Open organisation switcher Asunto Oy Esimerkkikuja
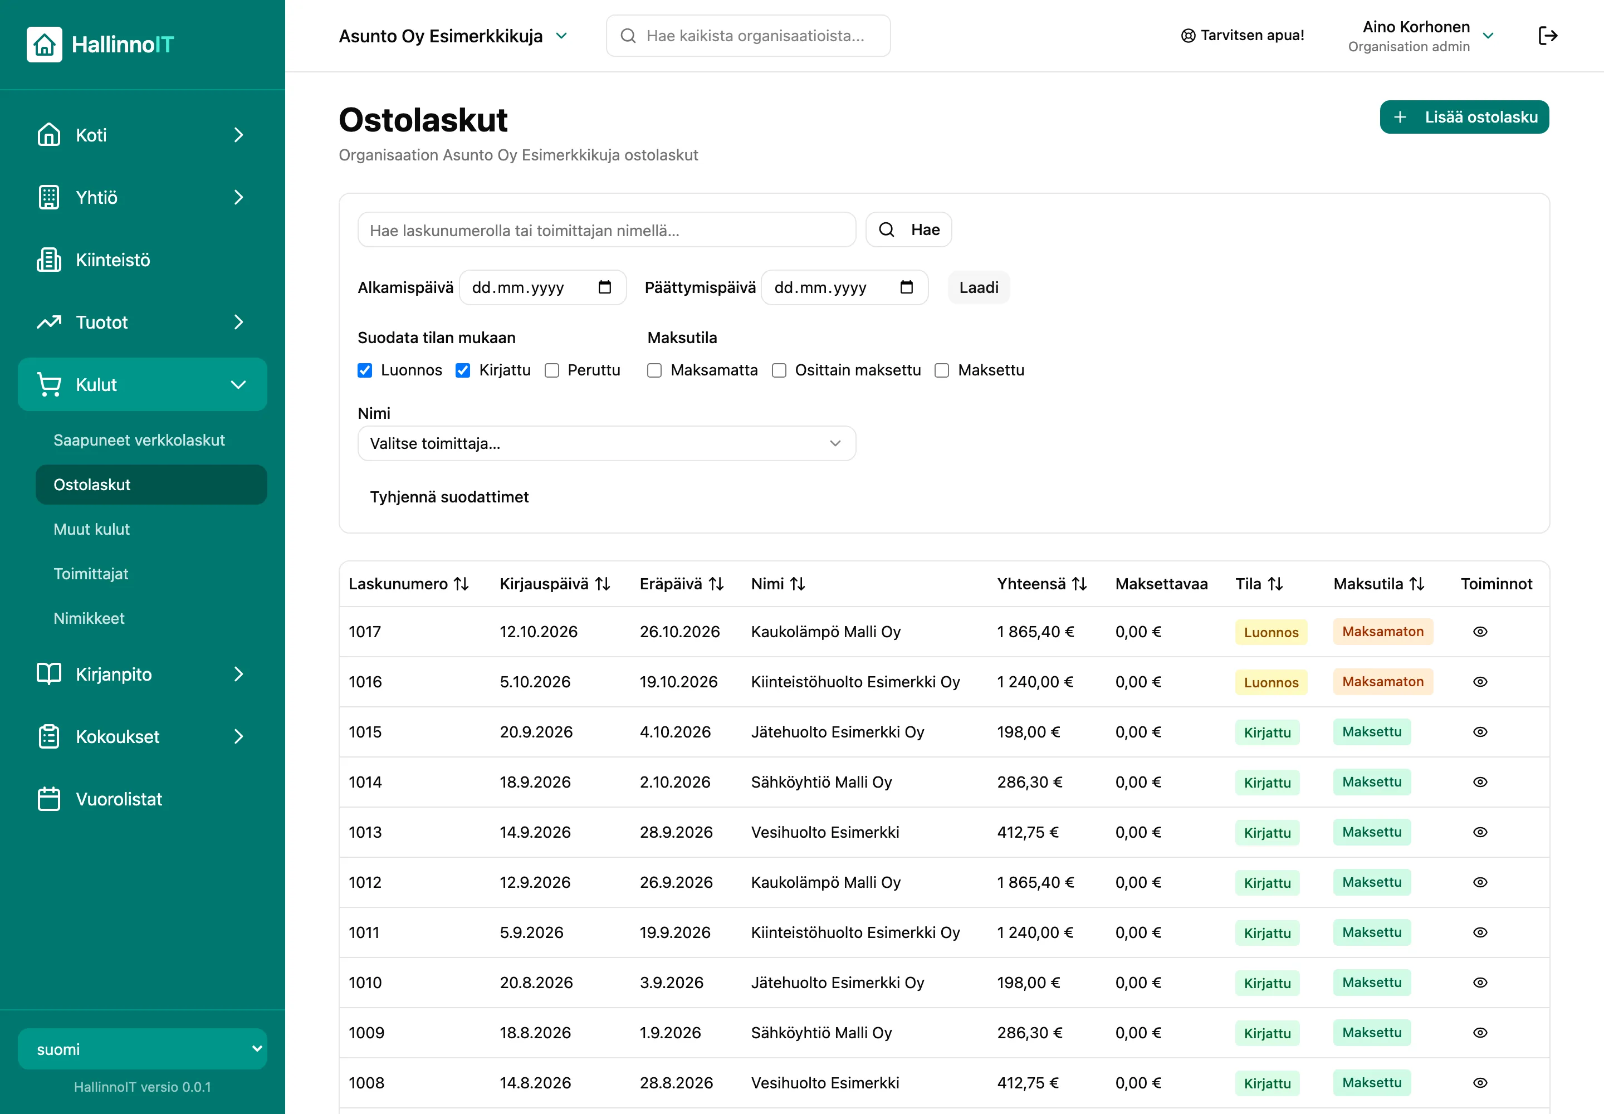The width and height of the screenshot is (1604, 1114). pyautogui.click(x=453, y=36)
